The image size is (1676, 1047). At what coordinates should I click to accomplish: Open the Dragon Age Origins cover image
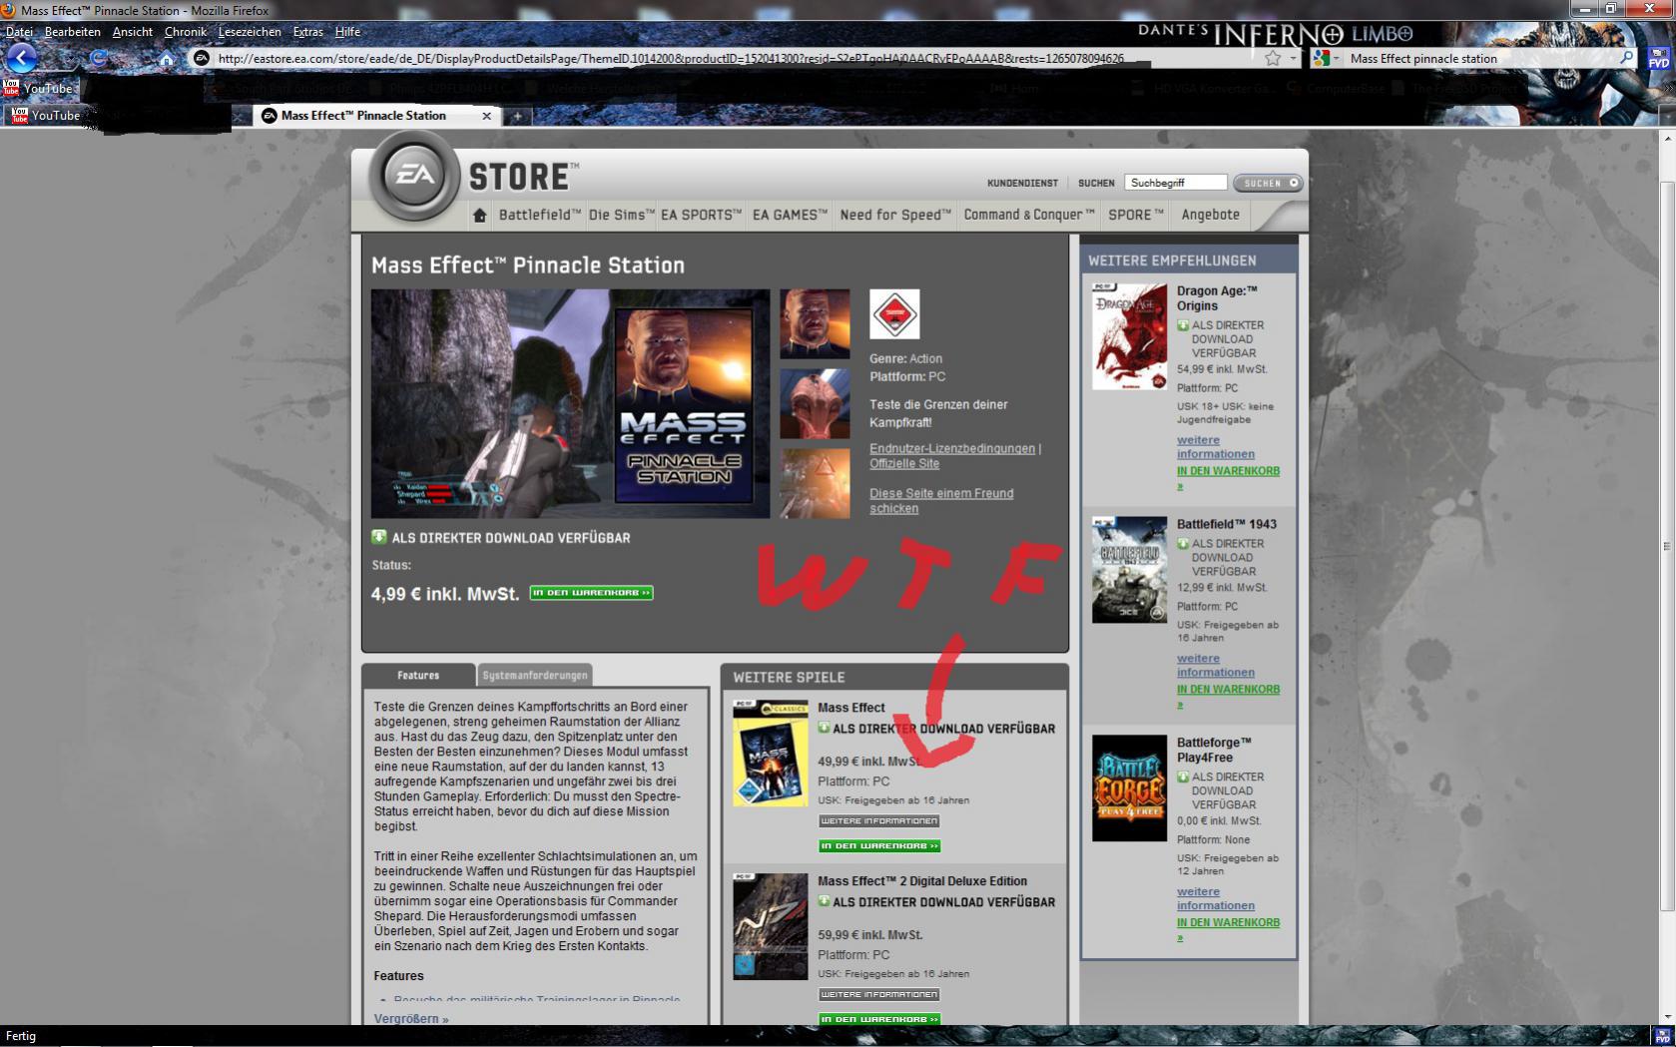click(x=1129, y=336)
